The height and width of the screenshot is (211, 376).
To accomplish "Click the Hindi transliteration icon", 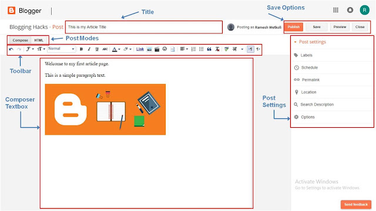I will [x=235, y=49].
